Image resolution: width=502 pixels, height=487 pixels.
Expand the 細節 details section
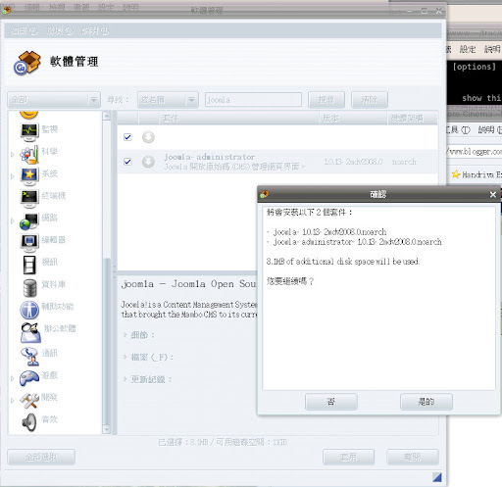[x=125, y=335]
